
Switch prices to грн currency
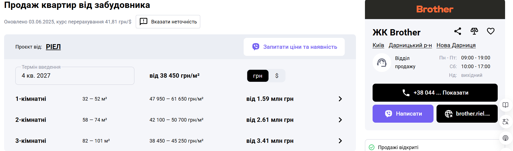pos(258,76)
